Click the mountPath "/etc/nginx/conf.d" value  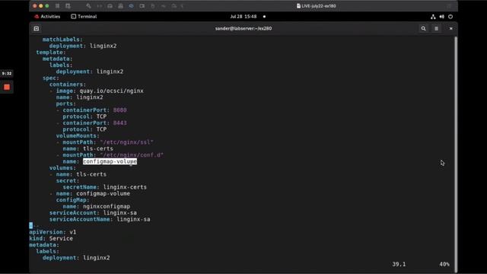pyautogui.click(x=132, y=155)
